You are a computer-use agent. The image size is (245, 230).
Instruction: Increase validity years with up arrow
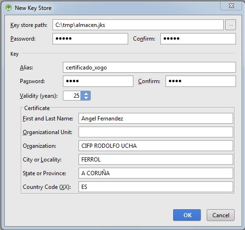pos(86,94)
